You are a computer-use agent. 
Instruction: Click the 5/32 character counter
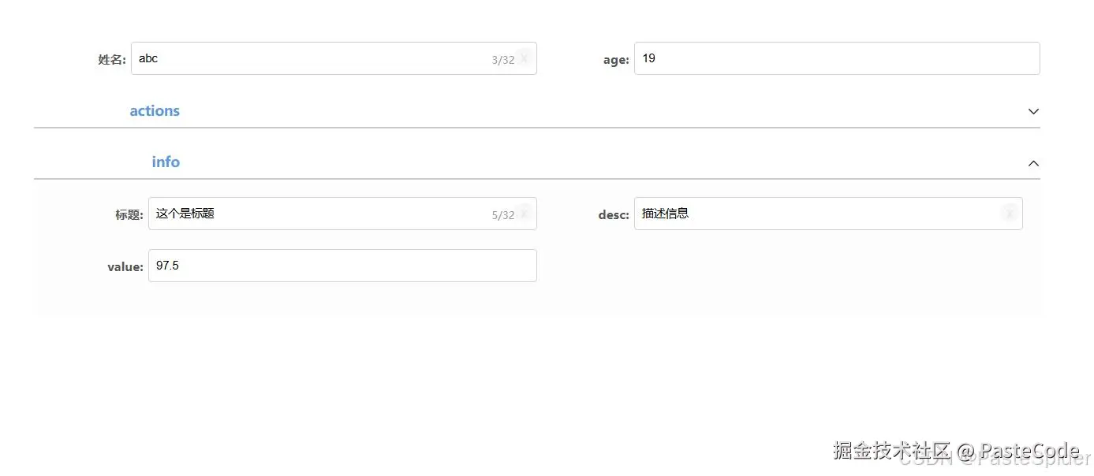click(502, 215)
